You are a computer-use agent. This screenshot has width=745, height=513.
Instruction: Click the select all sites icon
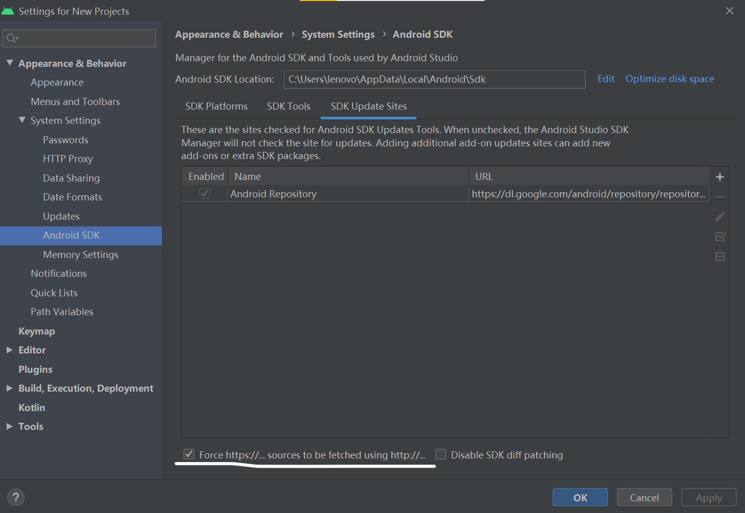pos(719,237)
